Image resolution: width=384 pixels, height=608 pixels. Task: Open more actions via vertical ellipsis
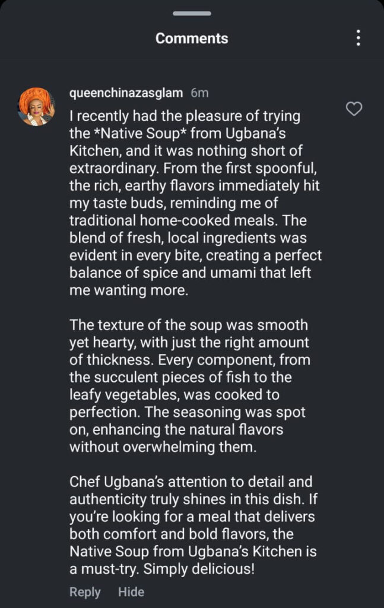click(358, 38)
